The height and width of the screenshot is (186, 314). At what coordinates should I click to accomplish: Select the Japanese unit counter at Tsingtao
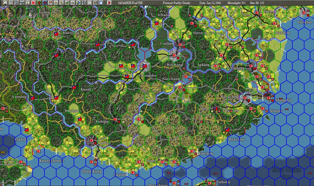point(304,13)
